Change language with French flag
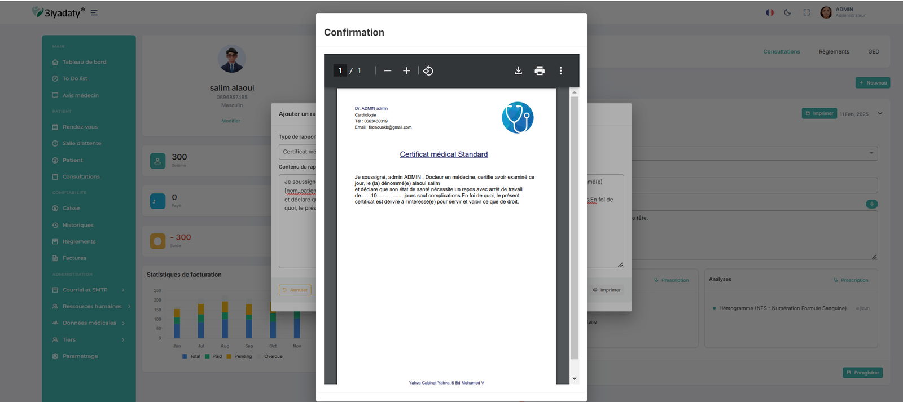Screen dimensions: 903x402 click(769, 12)
